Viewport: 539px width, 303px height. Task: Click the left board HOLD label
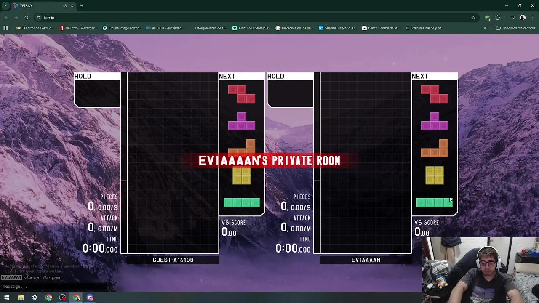coord(83,76)
